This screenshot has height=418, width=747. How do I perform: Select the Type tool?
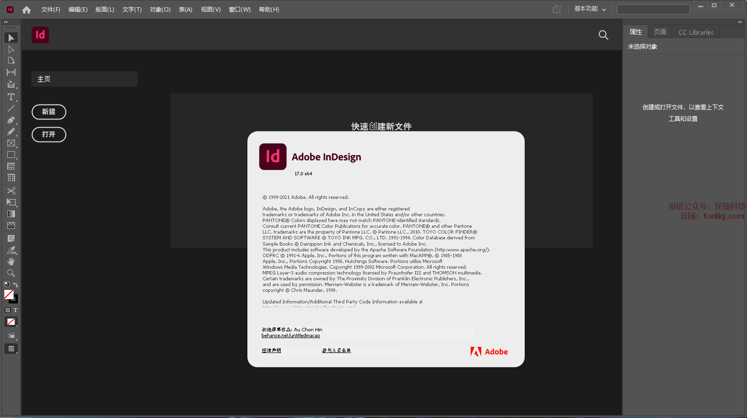[11, 97]
